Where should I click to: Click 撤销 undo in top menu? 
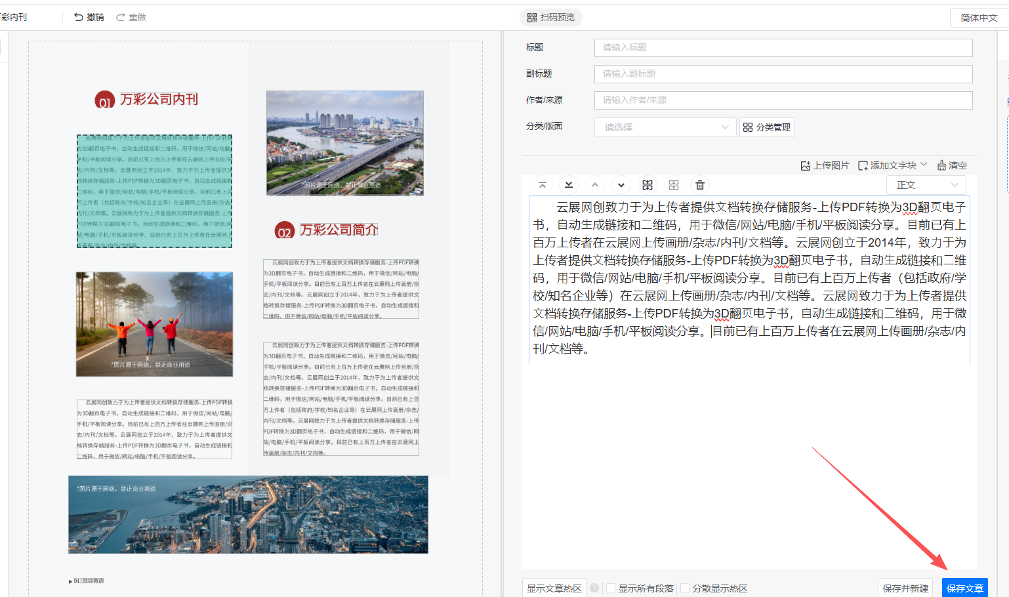pyautogui.click(x=89, y=17)
